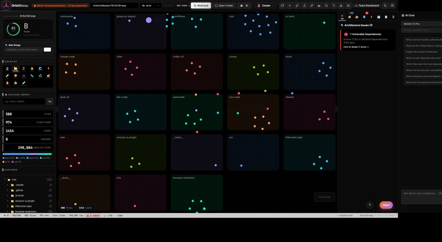The height and width of the screenshot is (242, 442).
Task: Open the Add token dropdown
Action: (183, 5)
